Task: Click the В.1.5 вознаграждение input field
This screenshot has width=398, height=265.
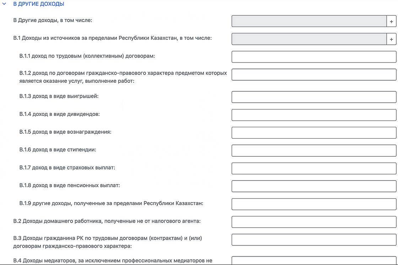Action: pos(314,132)
